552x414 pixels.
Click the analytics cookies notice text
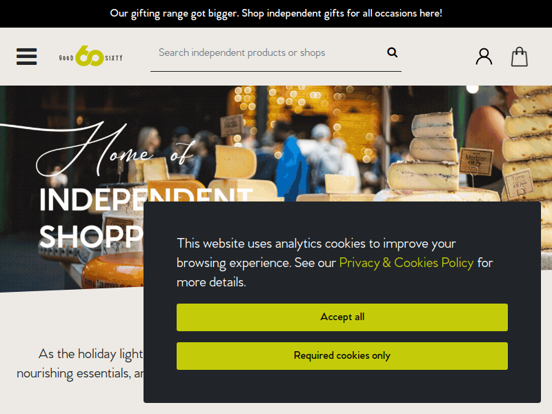click(335, 263)
